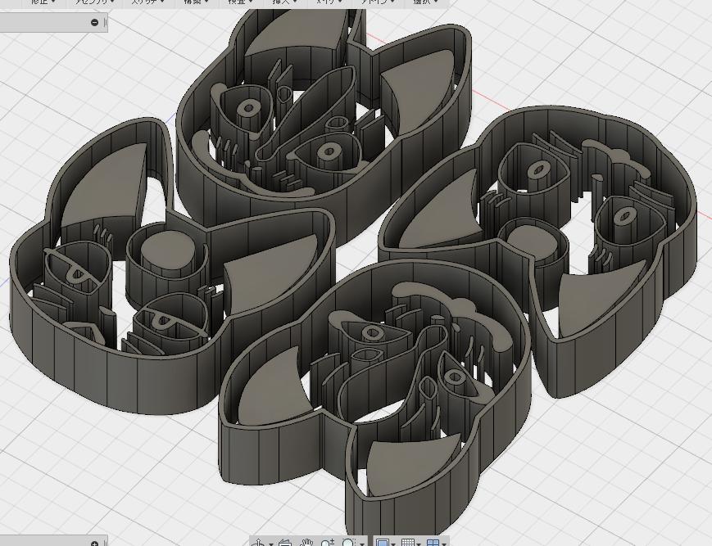Open the 挿入 (Insert) menu
This screenshot has height=546, width=712.
point(286,2)
